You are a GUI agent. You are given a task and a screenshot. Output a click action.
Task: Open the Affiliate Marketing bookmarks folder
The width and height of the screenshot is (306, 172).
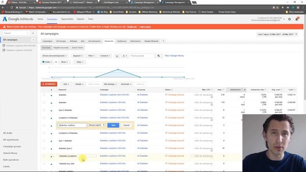[x=148, y=12]
